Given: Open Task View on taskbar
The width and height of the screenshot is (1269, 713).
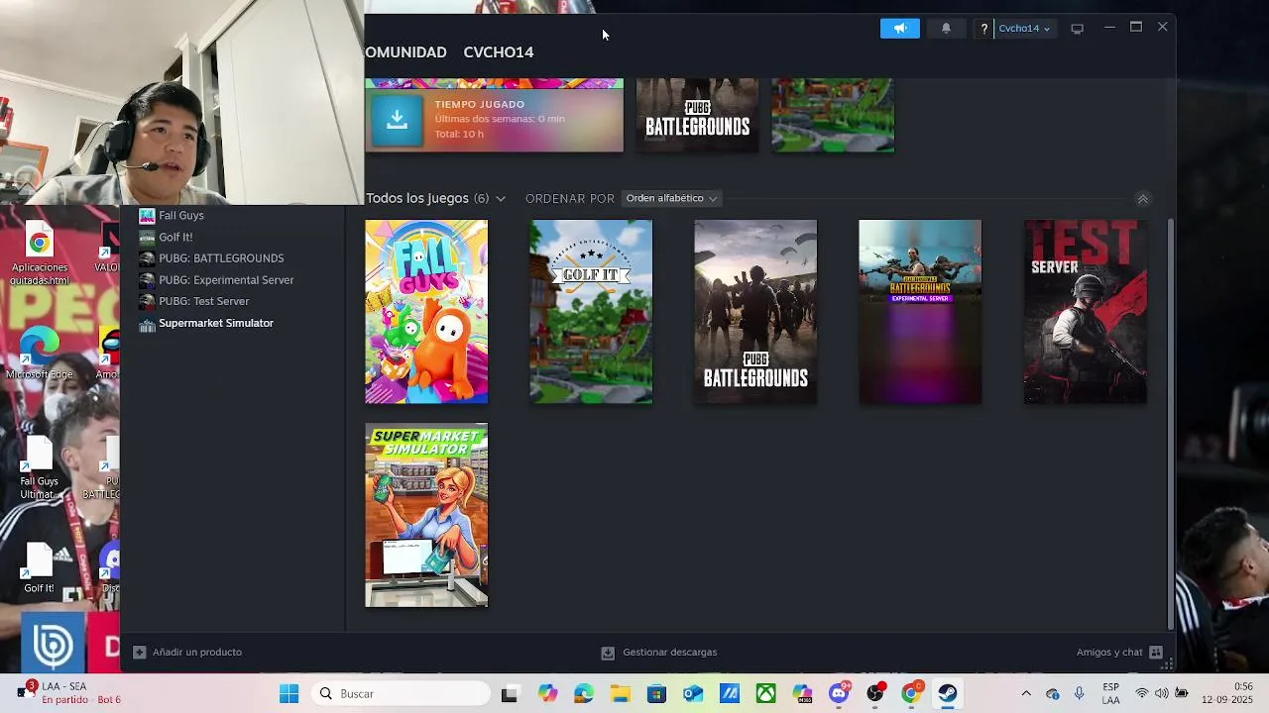Looking at the screenshot, I should (510, 694).
